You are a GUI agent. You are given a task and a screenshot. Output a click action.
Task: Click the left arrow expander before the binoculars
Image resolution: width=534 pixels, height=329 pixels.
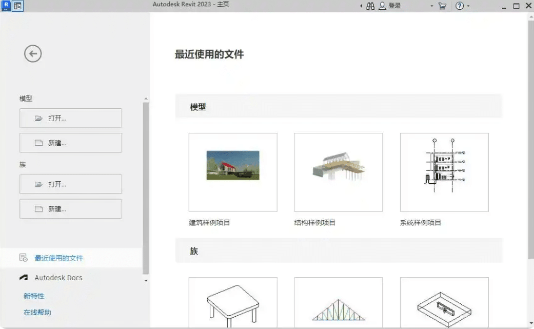361,6
